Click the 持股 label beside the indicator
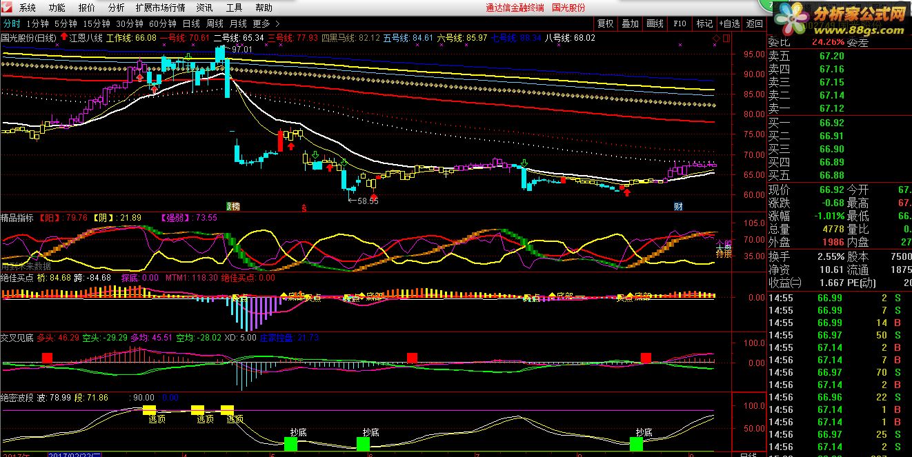 pos(723,253)
